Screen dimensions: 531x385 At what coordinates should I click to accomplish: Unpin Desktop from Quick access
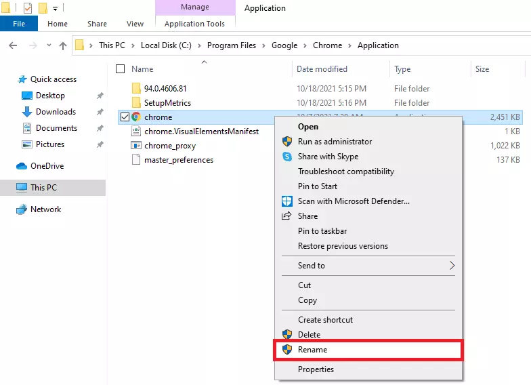[x=100, y=96]
